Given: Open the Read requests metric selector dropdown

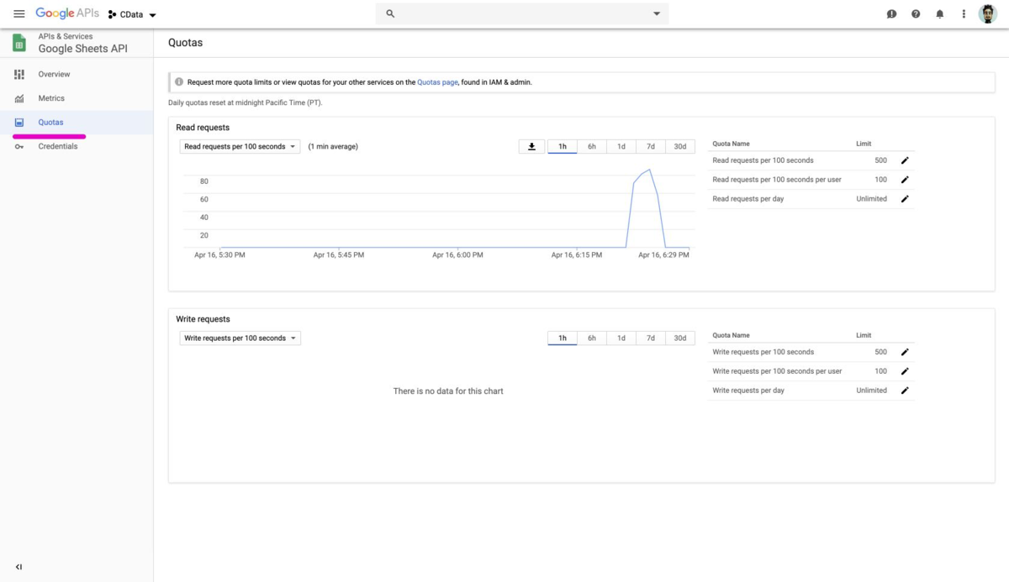Looking at the screenshot, I should point(239,146).
